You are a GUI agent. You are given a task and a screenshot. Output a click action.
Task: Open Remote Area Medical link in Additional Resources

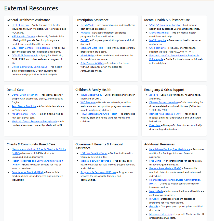(165, 168)
